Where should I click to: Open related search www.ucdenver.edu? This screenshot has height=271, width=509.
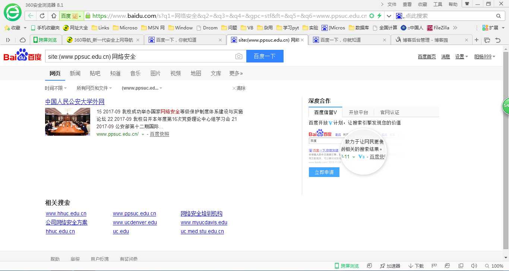tap(135, 222)
